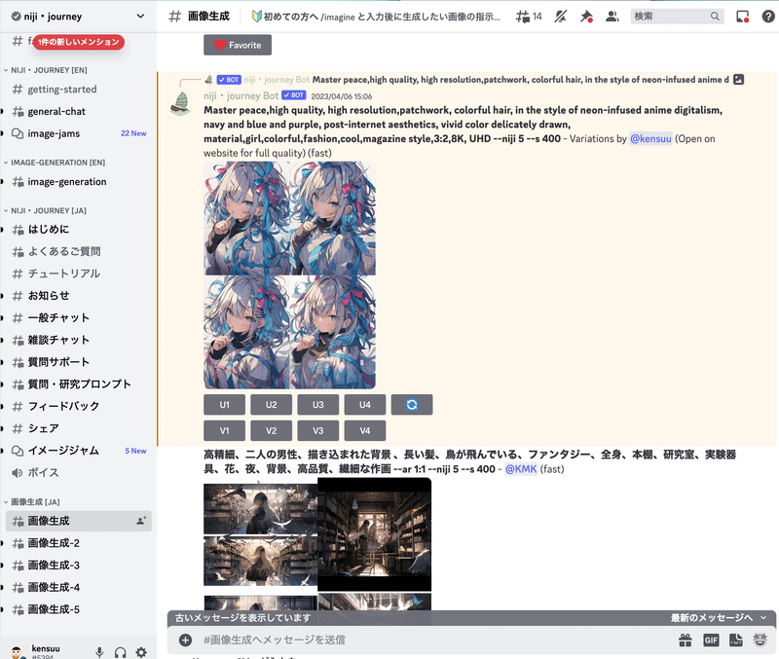
Task: Create variation with V3 button
Action: (318, 430)
